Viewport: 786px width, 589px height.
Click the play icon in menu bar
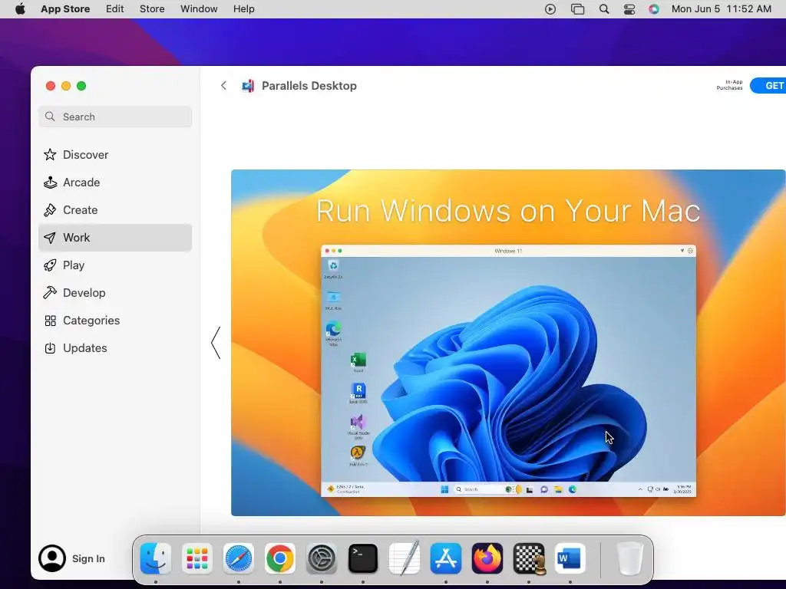[x=550, y=9]
